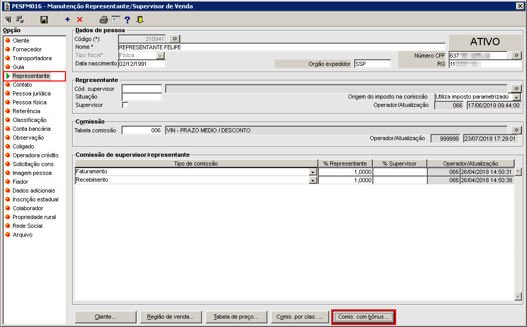
Task: Select Arquivo option in sidebar
Action: pos(22,235)
